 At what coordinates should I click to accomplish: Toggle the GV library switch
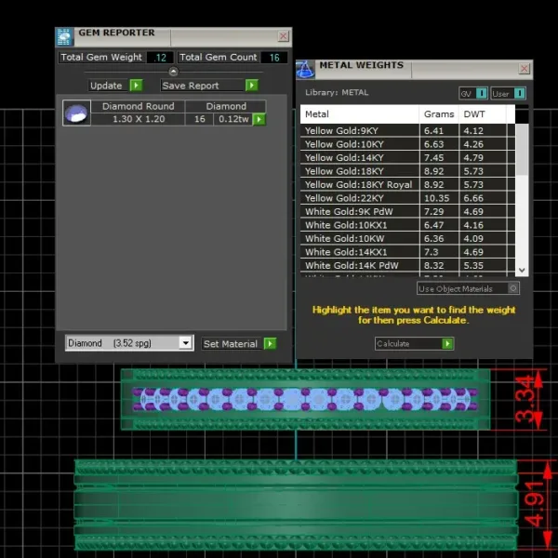pos(481,93)
